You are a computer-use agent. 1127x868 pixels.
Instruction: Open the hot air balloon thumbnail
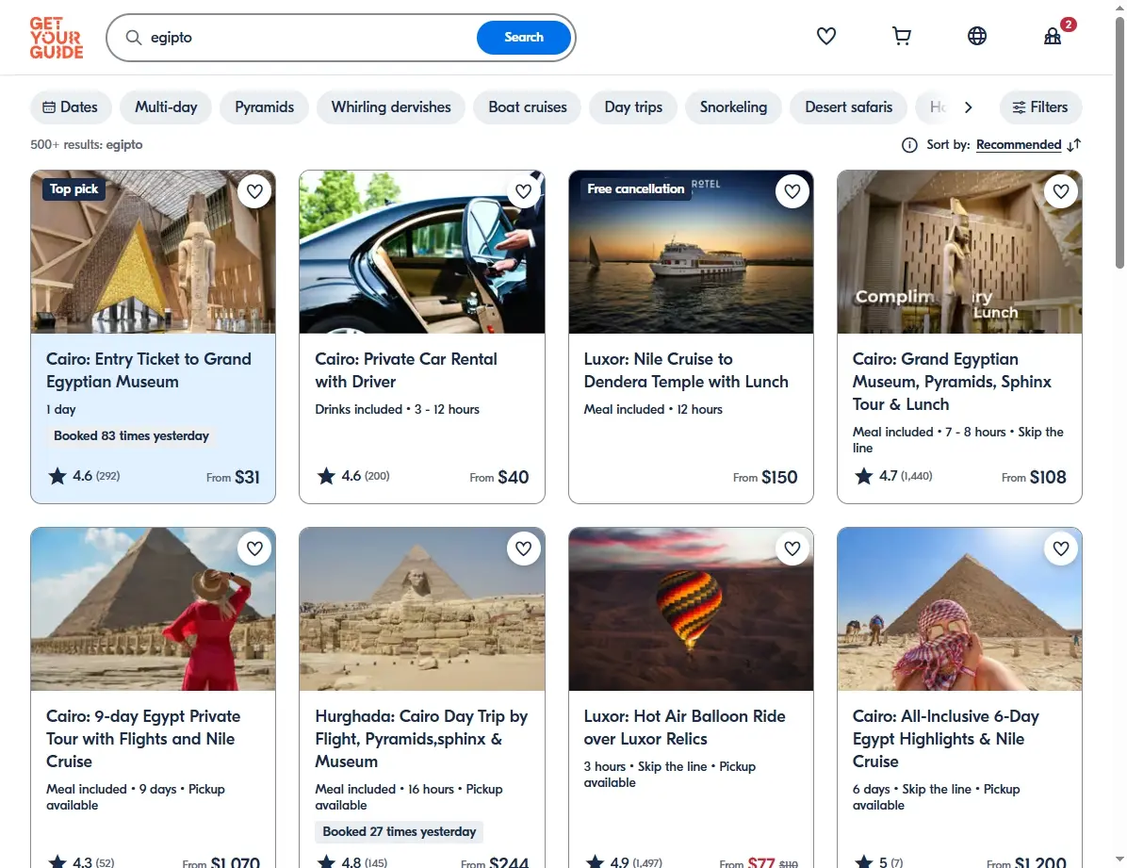(x=691, y=609)
